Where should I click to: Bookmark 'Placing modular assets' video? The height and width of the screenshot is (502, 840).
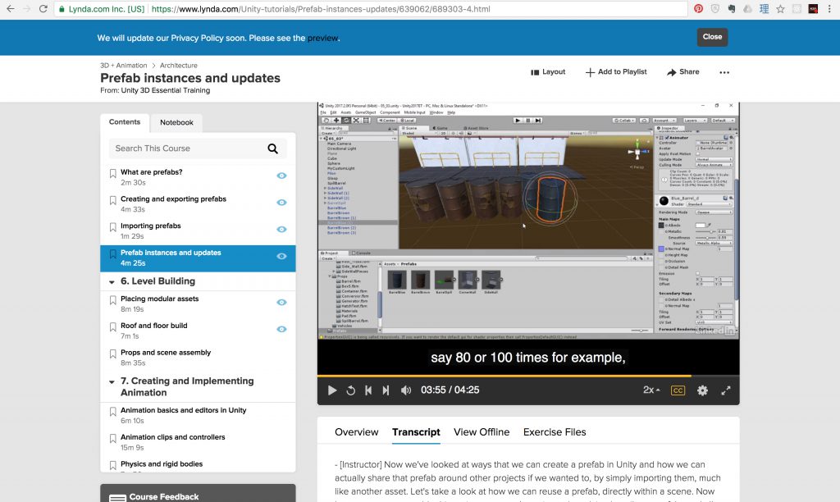pos(112,300)
